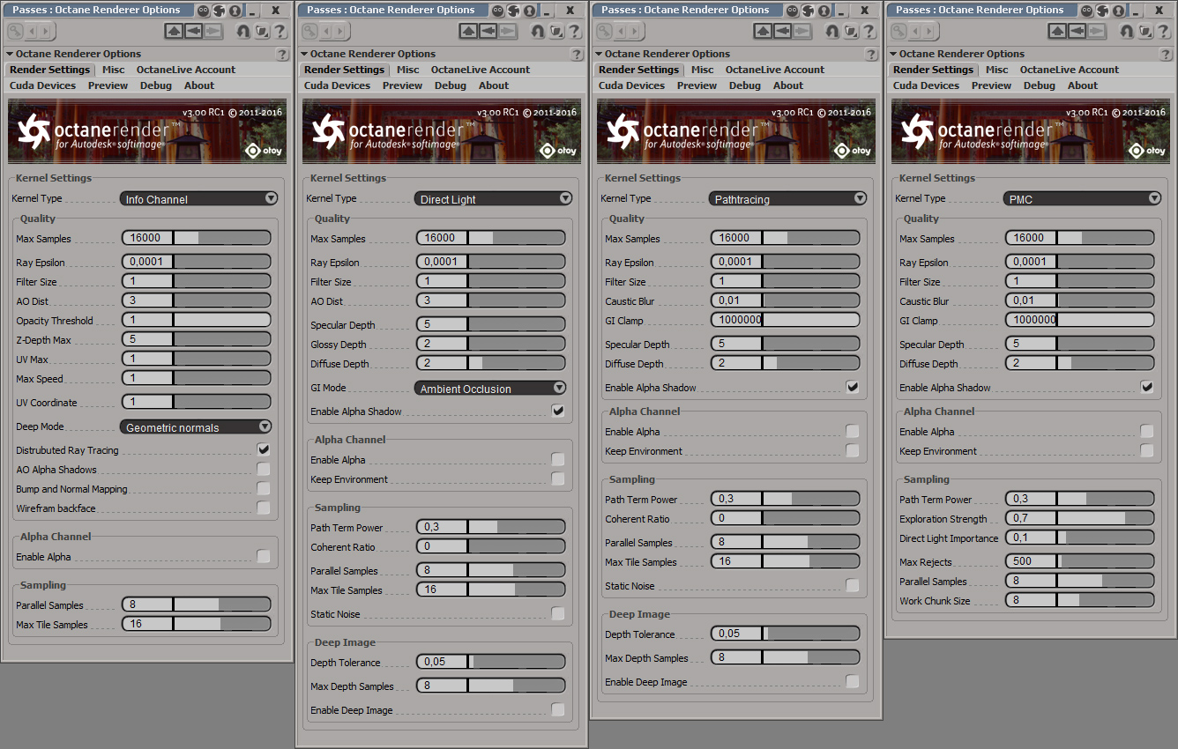Screen dimensions: 1178x749
Task: Click the Direct Light Importance value field
Action: [x=1031, y=538]
